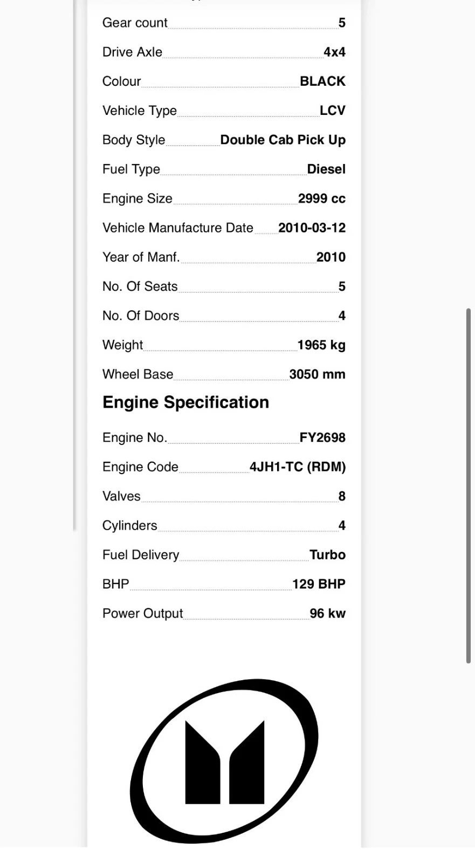Click the engine code 4JH1-TC (RDM)

click(x=298, y=467)
